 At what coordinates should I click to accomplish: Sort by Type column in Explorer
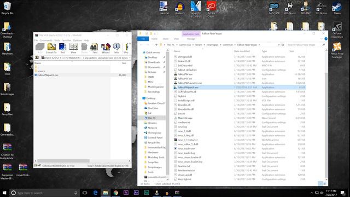[264, 51]
